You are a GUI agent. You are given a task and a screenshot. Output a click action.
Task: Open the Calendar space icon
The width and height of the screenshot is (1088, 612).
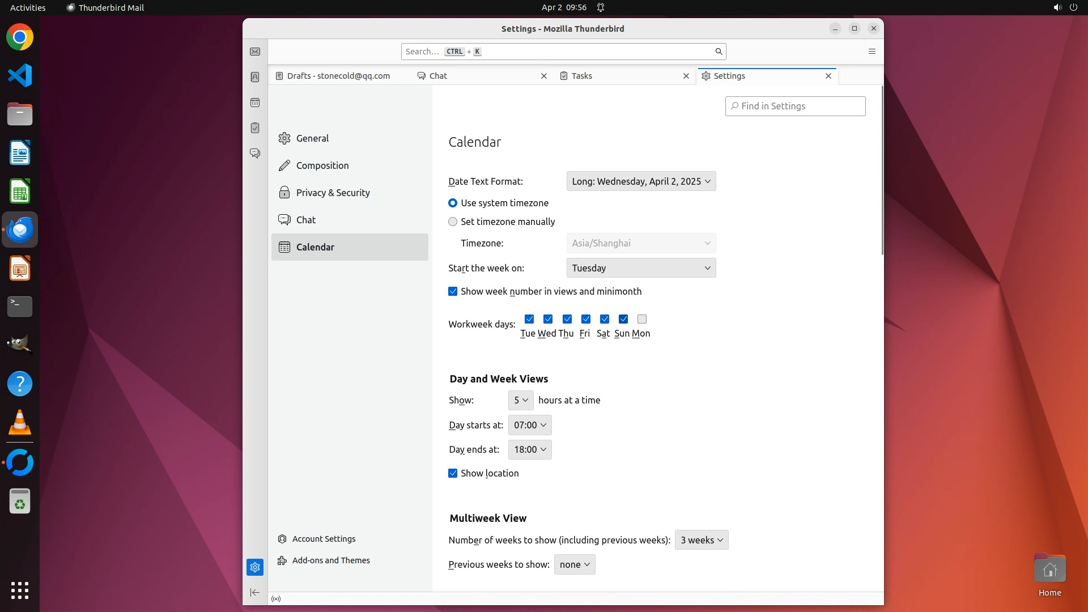pyautogui.click(x=255, y=103)
